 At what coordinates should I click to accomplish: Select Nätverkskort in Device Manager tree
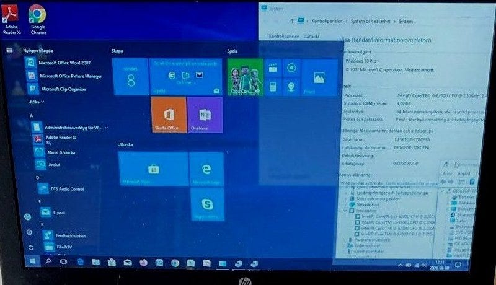(x=368, y=204)
